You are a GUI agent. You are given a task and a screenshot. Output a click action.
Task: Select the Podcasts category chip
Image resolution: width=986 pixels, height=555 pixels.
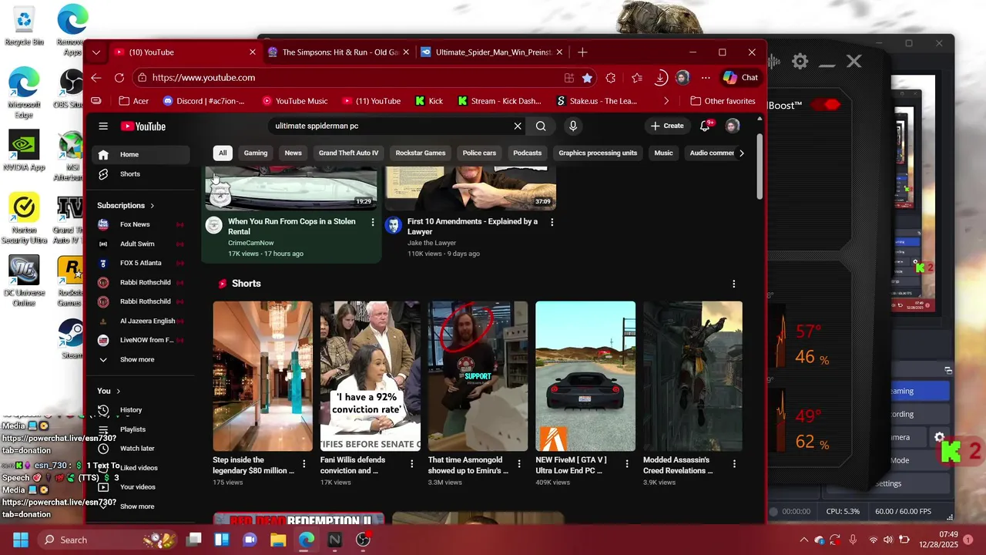point(527,153)
